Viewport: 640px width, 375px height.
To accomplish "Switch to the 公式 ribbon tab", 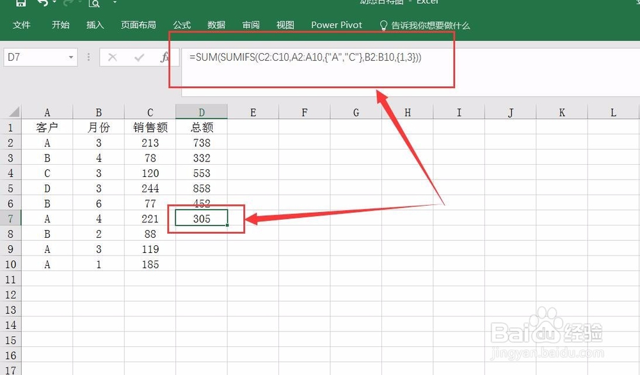I will (x=181, y=25).
